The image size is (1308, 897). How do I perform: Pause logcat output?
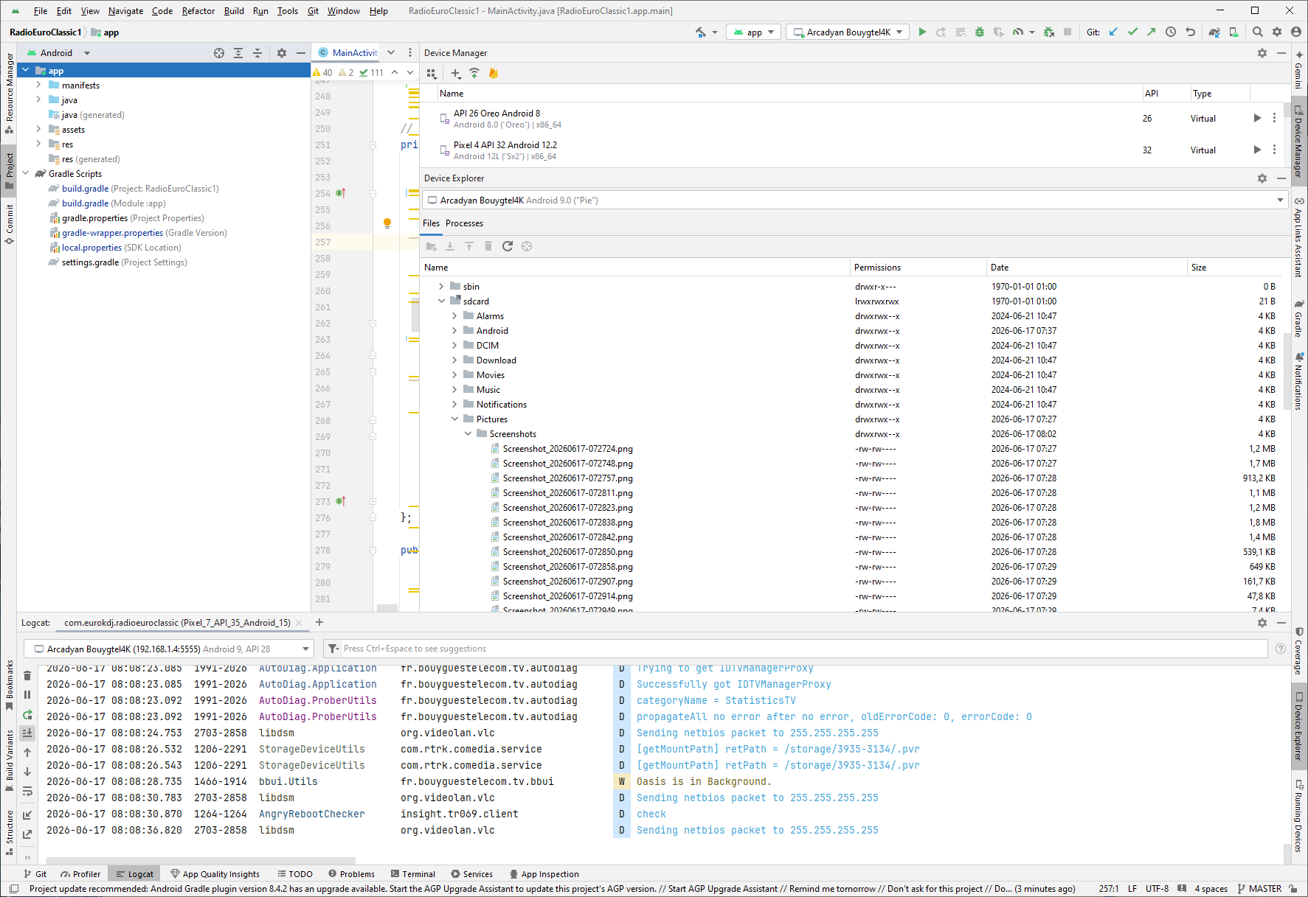point(27,695)
